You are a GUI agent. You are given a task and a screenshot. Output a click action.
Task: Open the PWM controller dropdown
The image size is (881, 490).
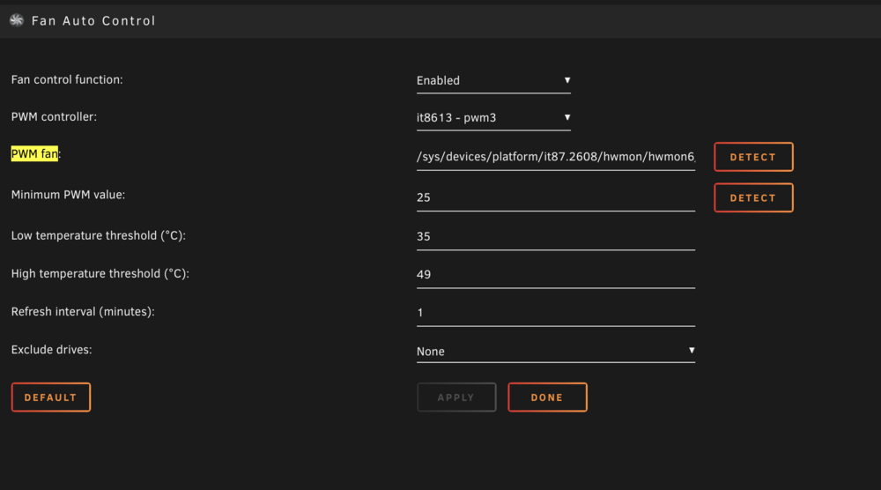(493, 118)
